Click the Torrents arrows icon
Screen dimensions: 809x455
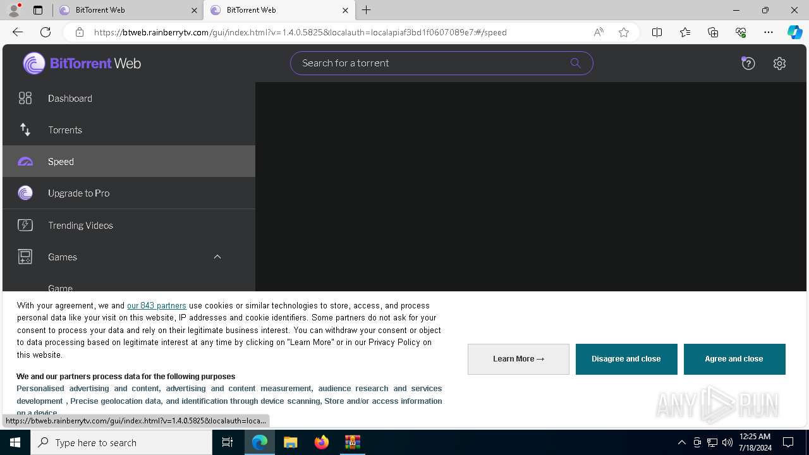point(25,130)
